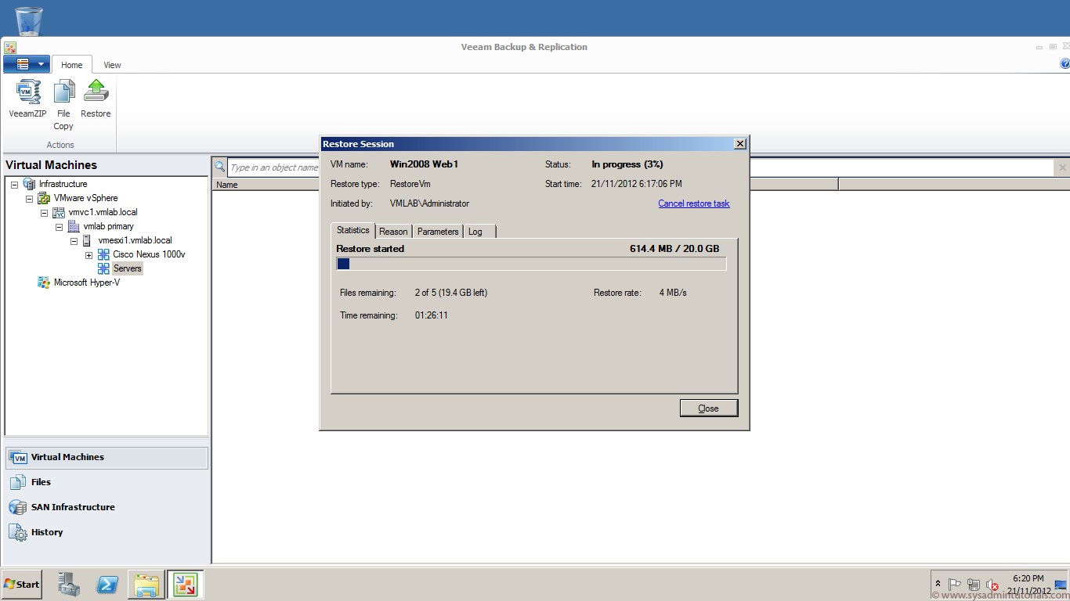Click the History gear icon

click(x=17, y=532)
